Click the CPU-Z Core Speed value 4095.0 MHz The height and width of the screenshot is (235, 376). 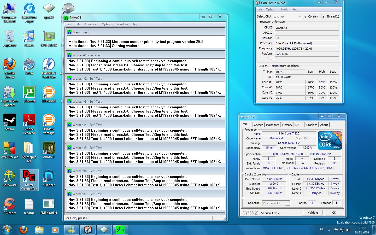[274, 179]
